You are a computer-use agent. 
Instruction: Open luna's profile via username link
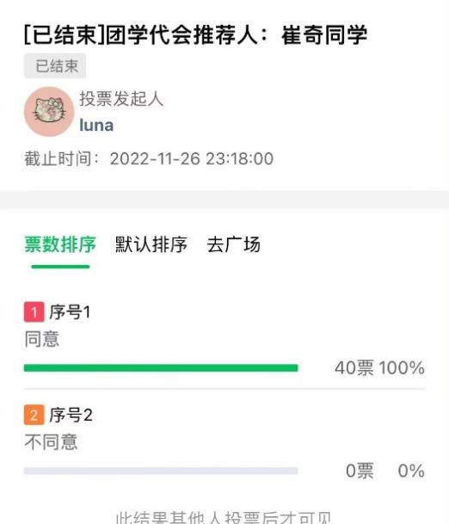tap(96, 126)
